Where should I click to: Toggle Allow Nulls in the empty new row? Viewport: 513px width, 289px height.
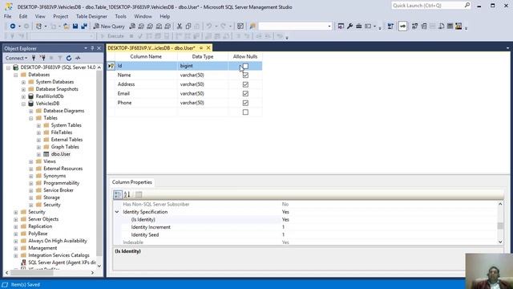click(x=245, y=112)
